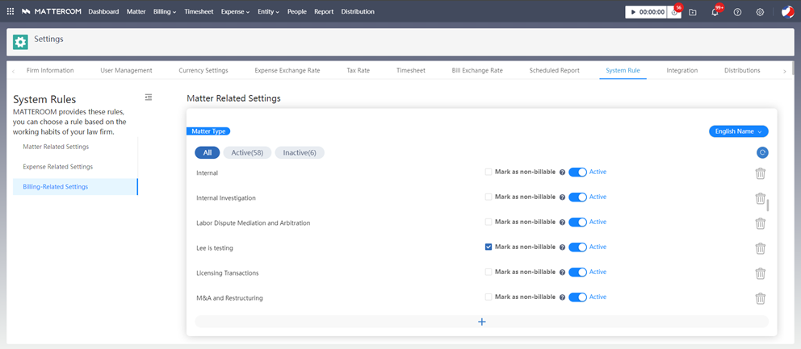
Task: Uncheck non-billable for Lee is testing
Action: tap(489, 247)
